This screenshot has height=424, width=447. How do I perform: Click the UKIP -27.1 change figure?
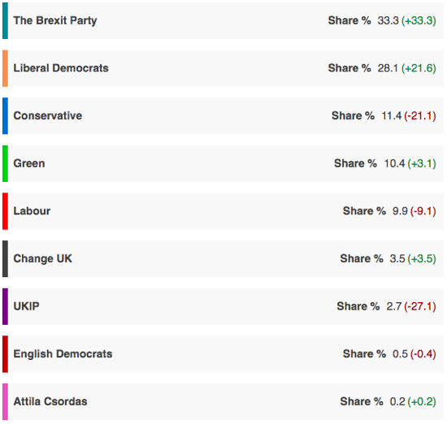pos(420,306)
